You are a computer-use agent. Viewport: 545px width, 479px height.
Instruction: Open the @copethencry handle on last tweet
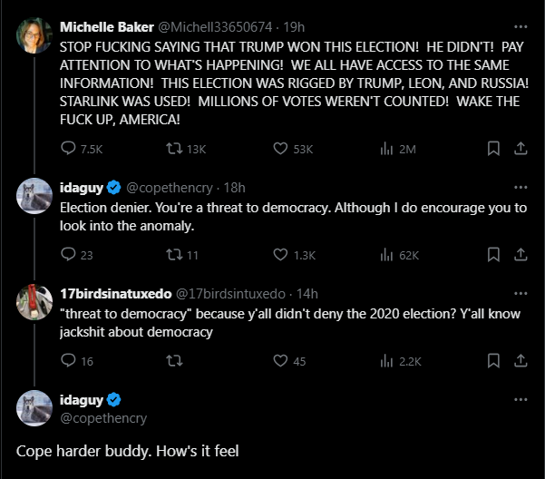coord(102,418)
